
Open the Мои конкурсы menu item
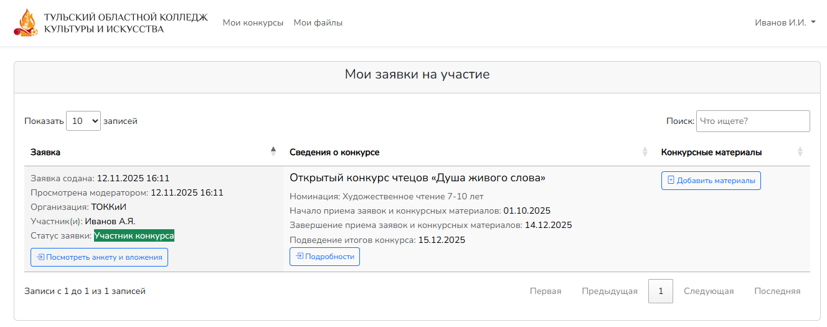253,22
